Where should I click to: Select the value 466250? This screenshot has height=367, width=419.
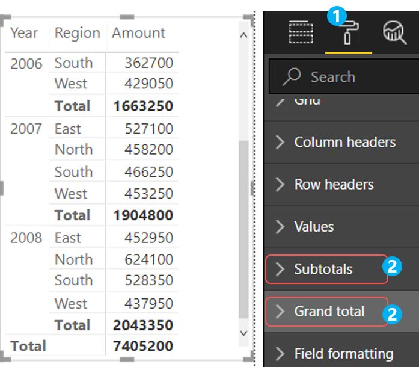point(149,171)
